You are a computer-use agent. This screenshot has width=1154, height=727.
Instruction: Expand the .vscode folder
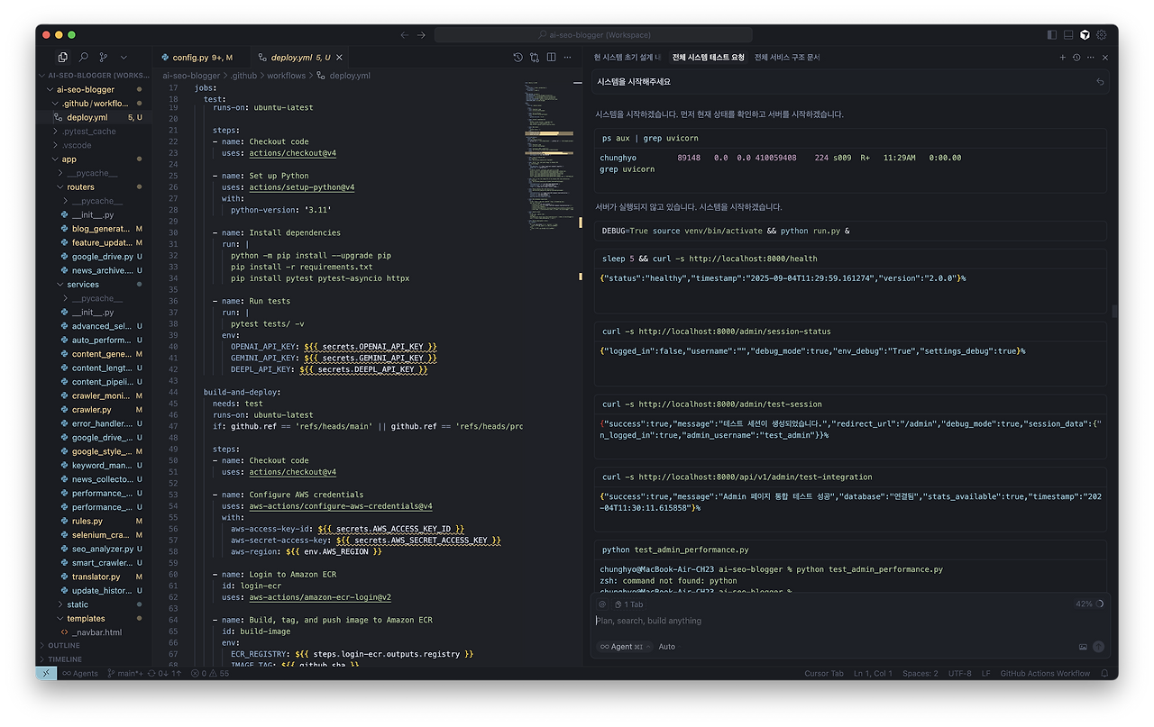click(x=94, y=145)
